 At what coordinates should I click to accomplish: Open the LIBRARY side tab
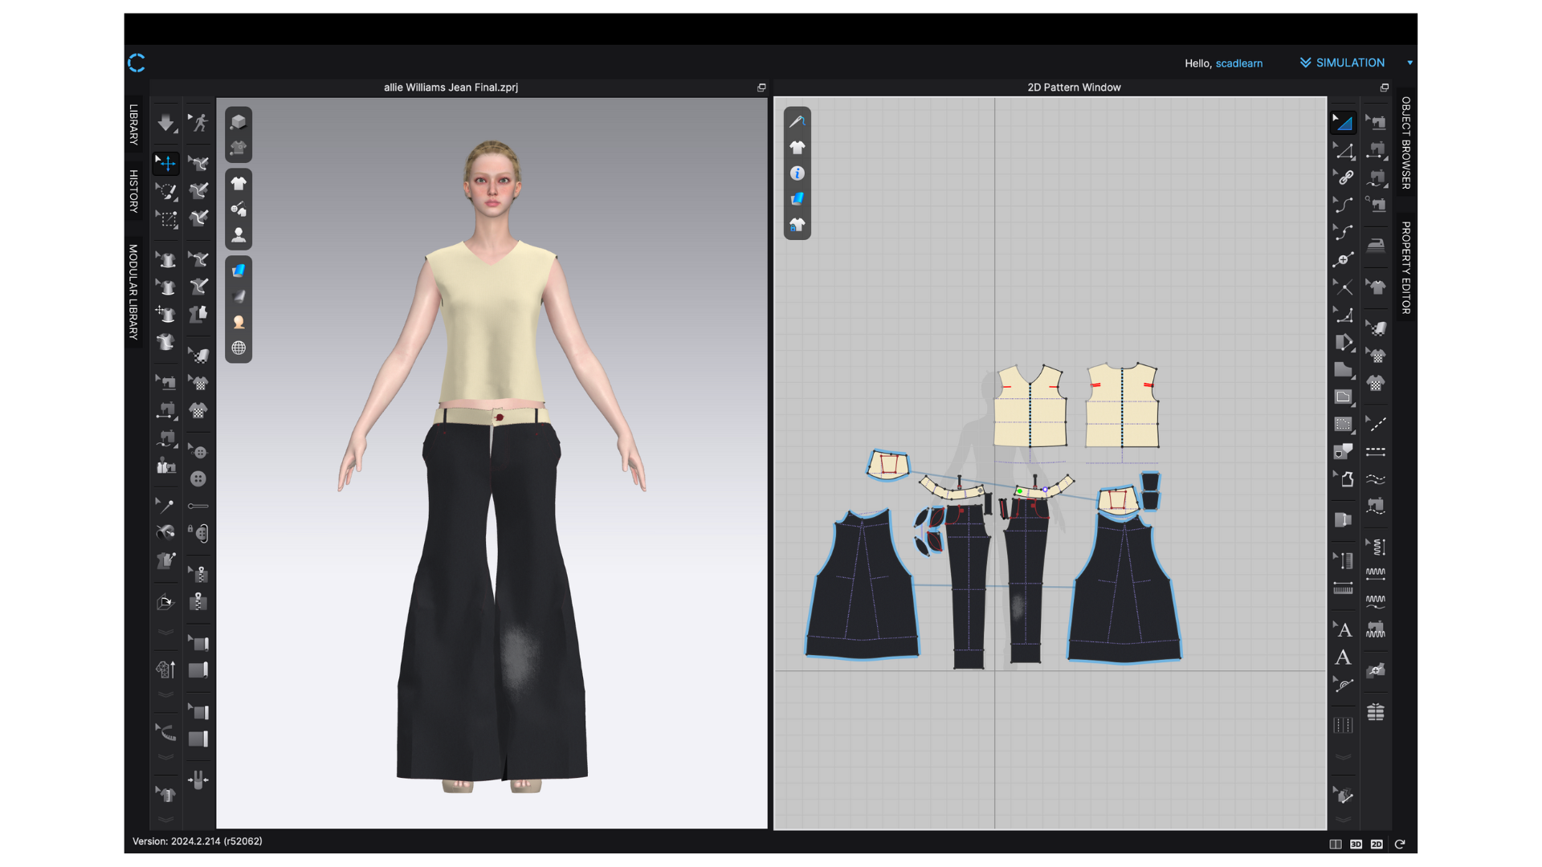point(133,124)
